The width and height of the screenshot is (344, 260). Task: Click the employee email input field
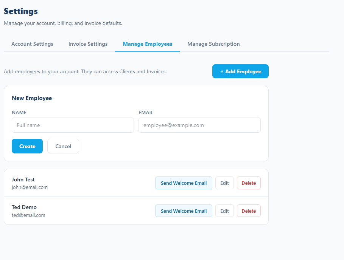point(199,125)
